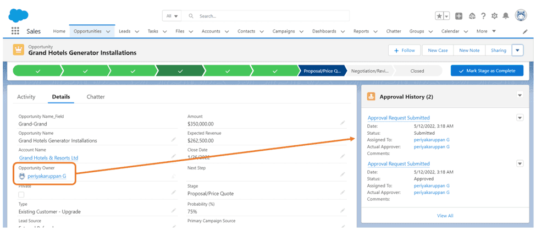Click View All in Approval History
Screen dimensions: 536x230
click(445, 216)
